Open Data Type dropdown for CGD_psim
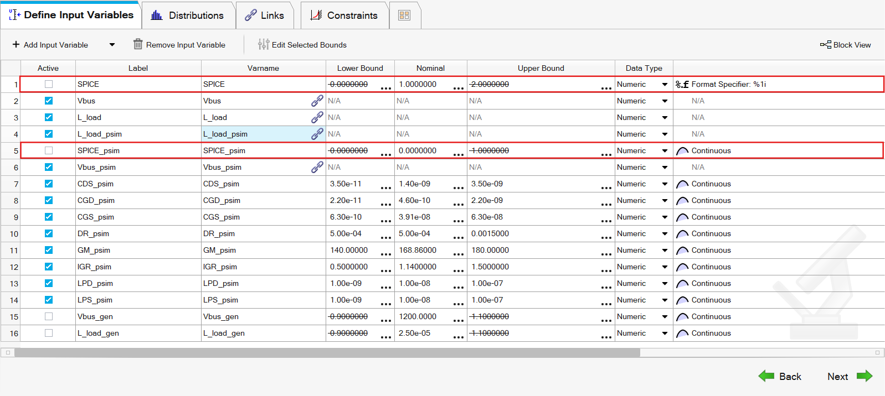Screen dimensions: 885x396 [x=665, y=201]
